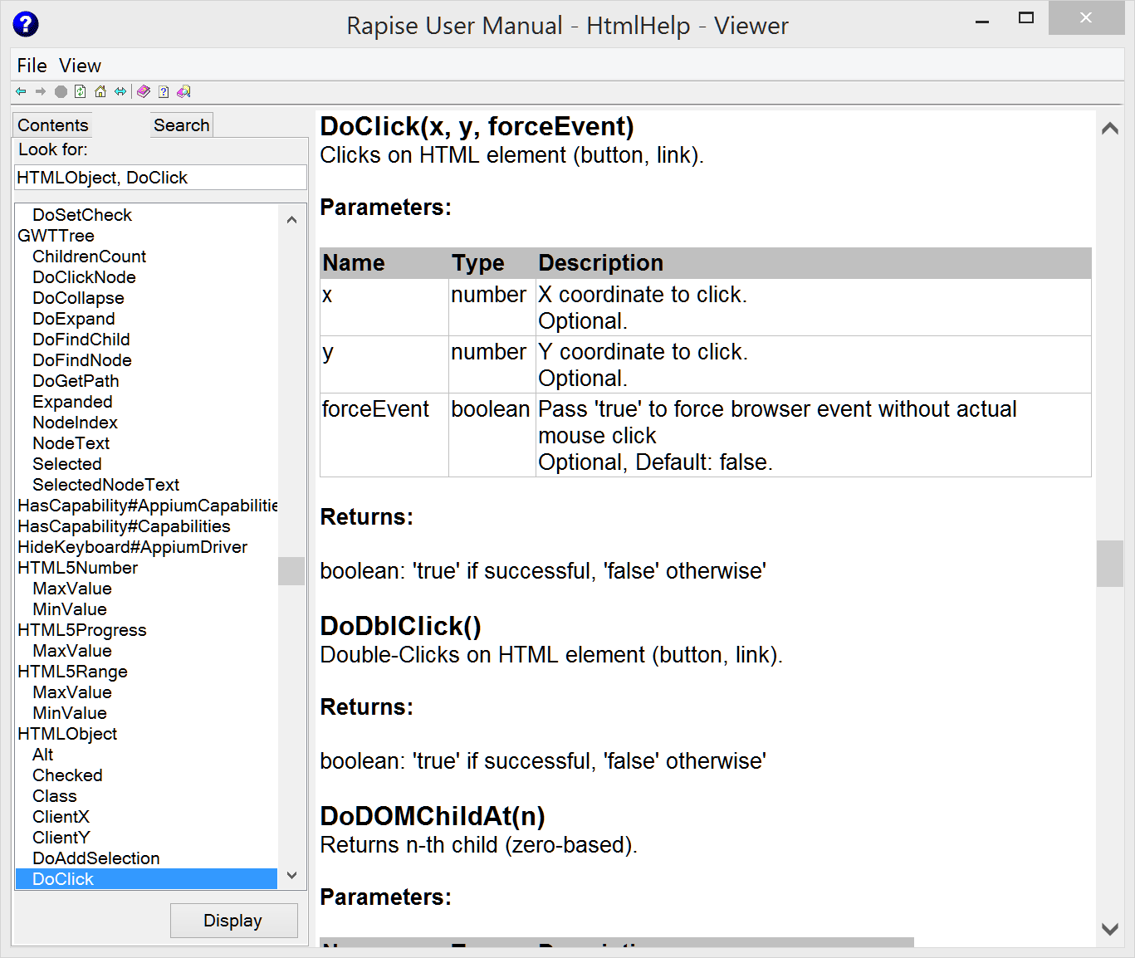Select the HTML5Range index entry

click(x=72, y=672)
